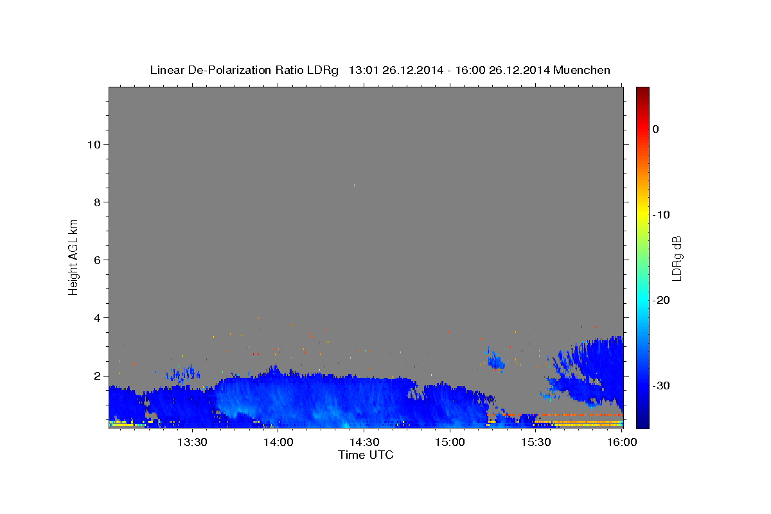Viewport: 771px width, 514px height.
Task: Click the 'Time UTC' axis label
Action: [366, 455]
